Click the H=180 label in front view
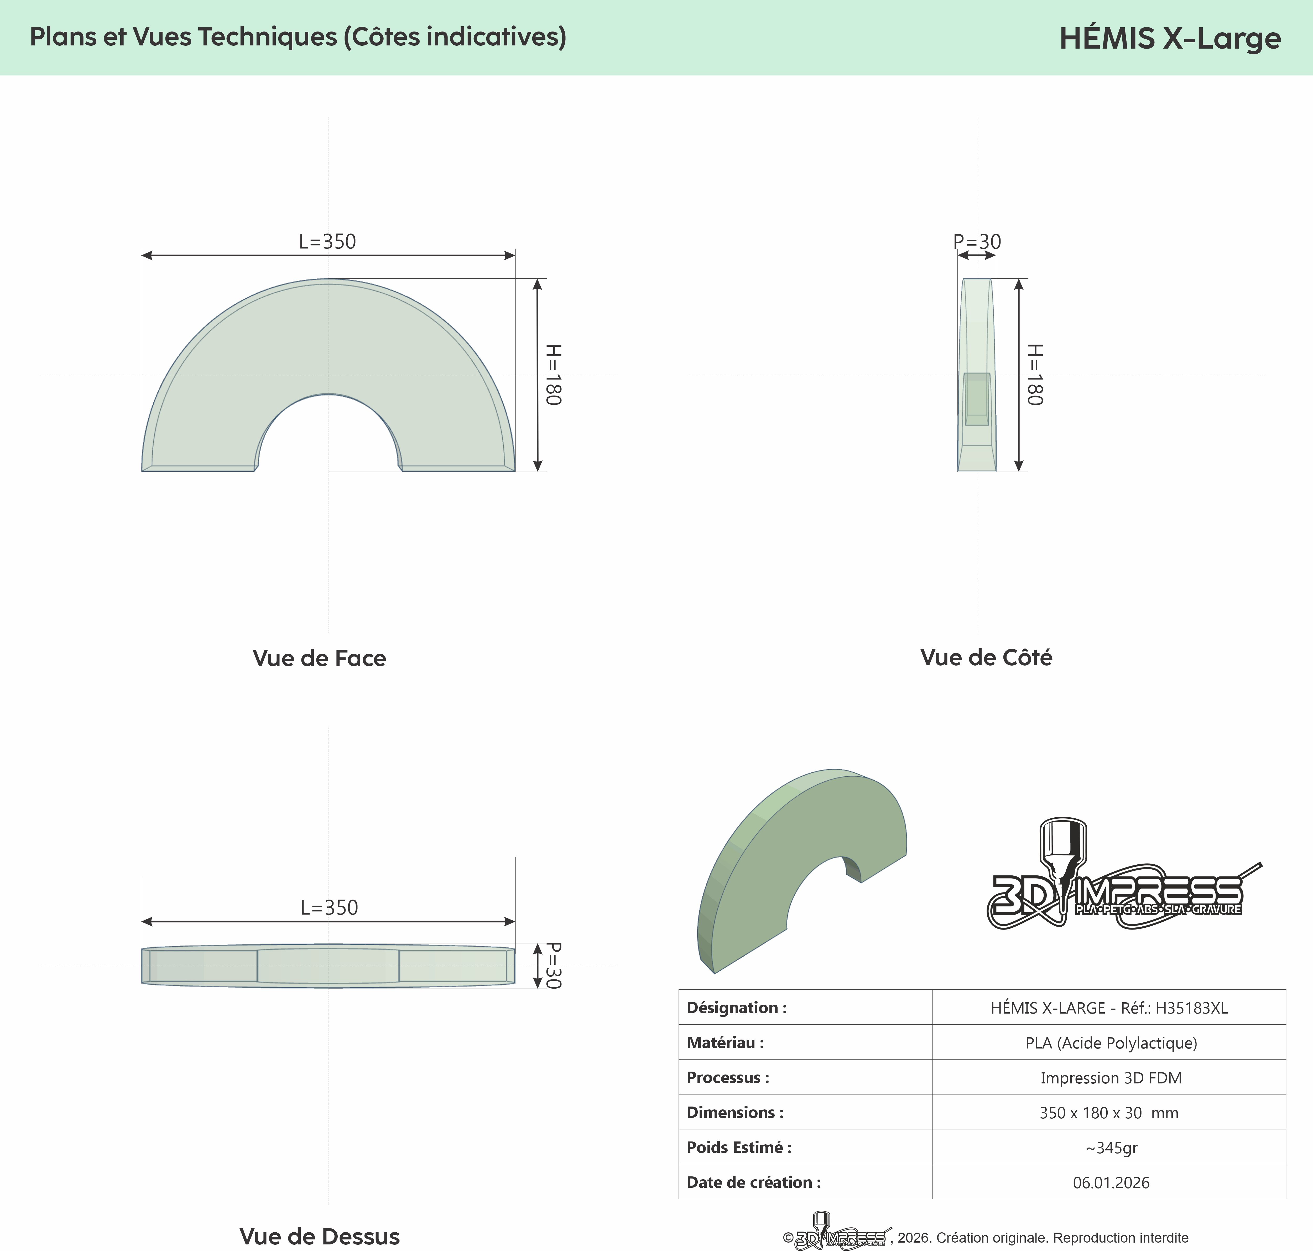The height and width of the screenshot is (1251, 1313). [554, 375]
